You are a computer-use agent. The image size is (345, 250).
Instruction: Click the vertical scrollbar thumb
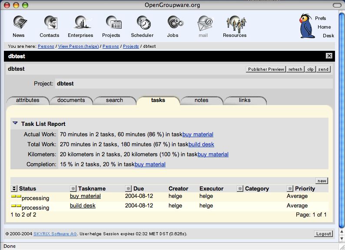pyautogui.click(x=341, y=121)
